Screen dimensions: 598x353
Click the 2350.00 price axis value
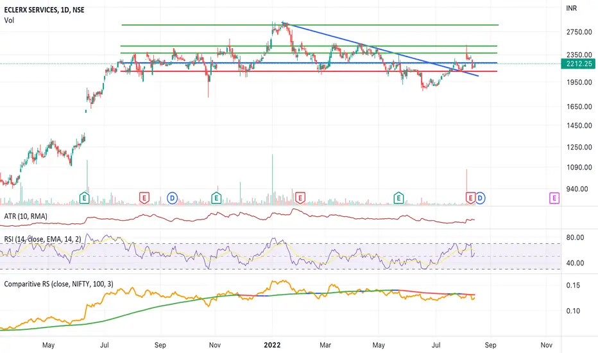point(579,55)
